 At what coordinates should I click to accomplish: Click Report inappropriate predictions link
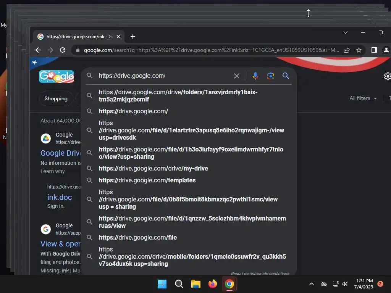click(x=260, y=273)
